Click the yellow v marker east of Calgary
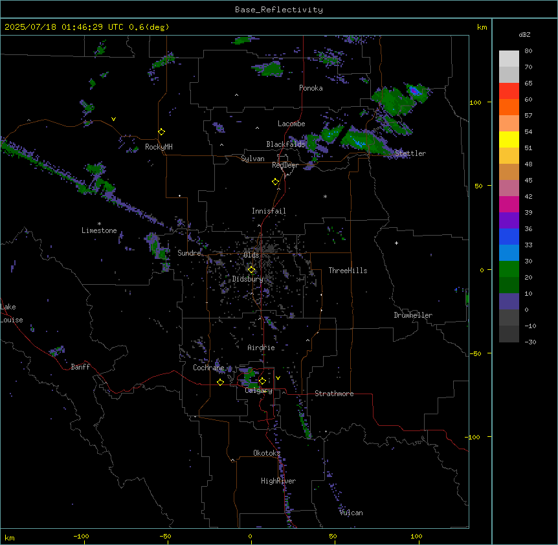The width and height of the screenshot is (558, 545). coord(278,378)
